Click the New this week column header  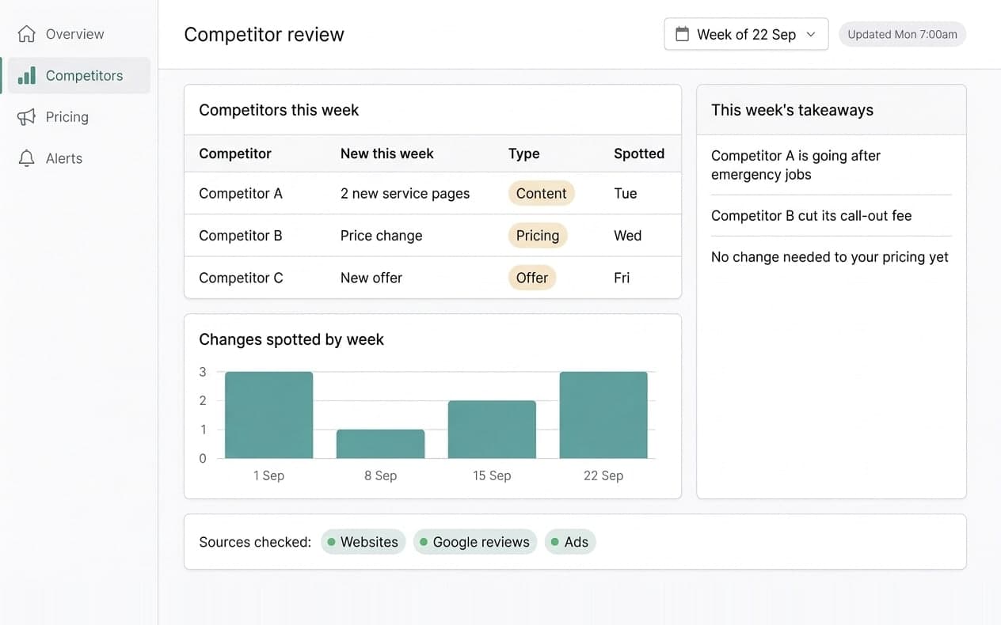[x=387, y=153]
